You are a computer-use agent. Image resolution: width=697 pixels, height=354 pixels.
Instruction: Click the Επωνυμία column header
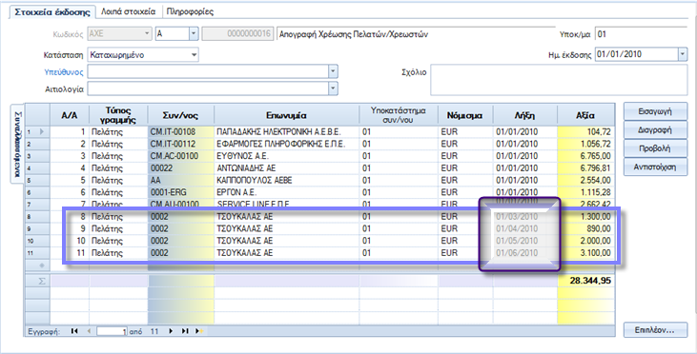coord(286,115)
